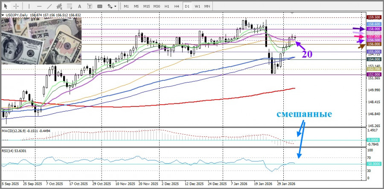Click the 159.500 red price level label
Screen dimensions: 384x189
click(374, 17)
